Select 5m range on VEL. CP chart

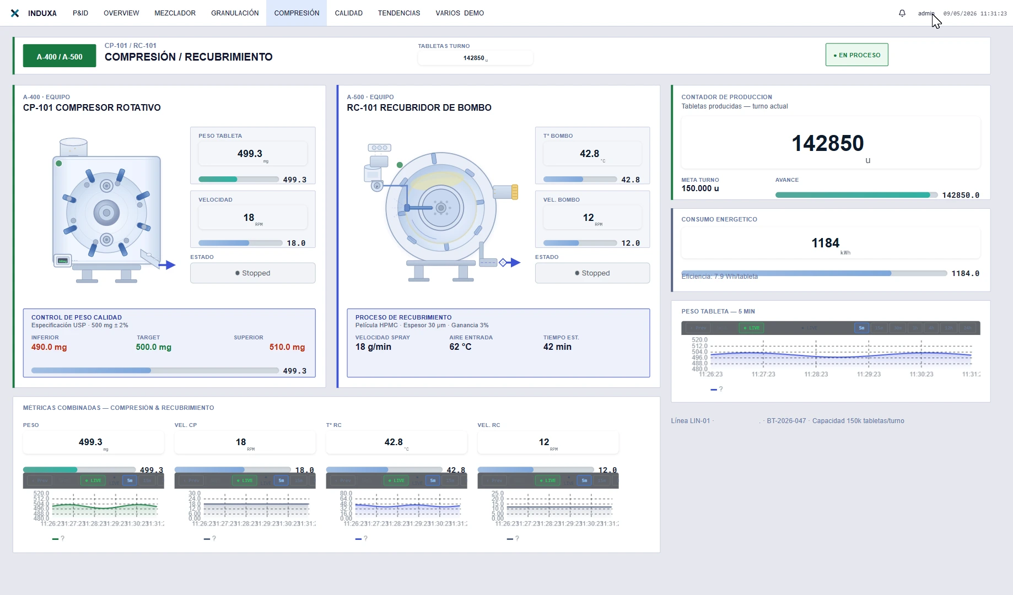click(x=281, y=480)
